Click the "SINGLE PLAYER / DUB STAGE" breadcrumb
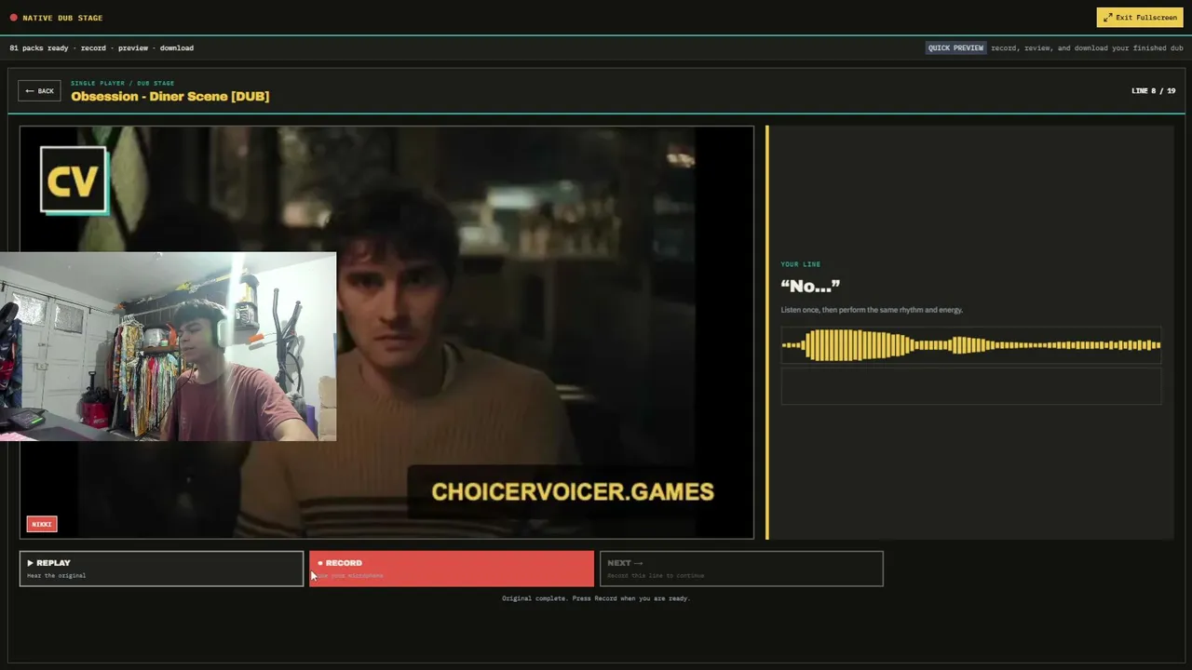Image resolution: width=1192 pixels, height=670 pixels. [x=123, y=83]
